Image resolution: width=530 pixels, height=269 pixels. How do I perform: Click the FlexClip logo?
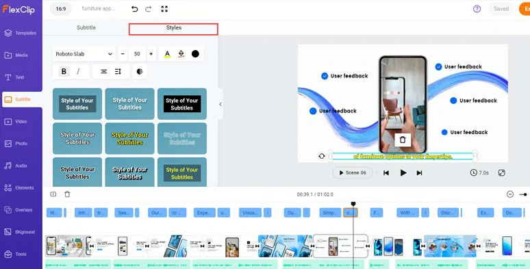coord(18,10)
